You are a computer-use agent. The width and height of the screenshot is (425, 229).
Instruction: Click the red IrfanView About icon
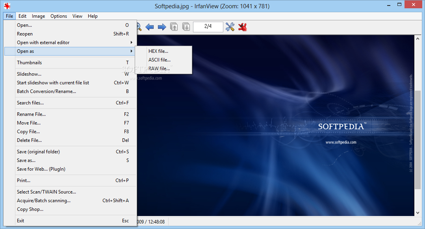[x=243, y=26]
